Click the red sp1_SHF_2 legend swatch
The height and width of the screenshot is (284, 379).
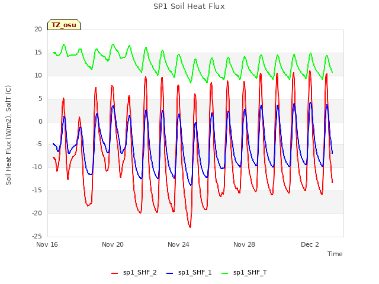click(114, 273)
